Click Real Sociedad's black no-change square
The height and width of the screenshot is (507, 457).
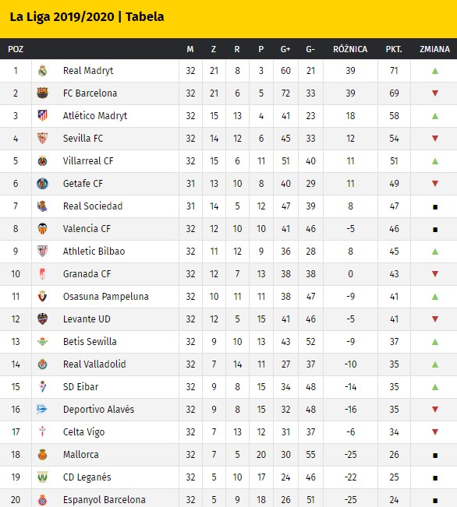[x=435, y=207]
